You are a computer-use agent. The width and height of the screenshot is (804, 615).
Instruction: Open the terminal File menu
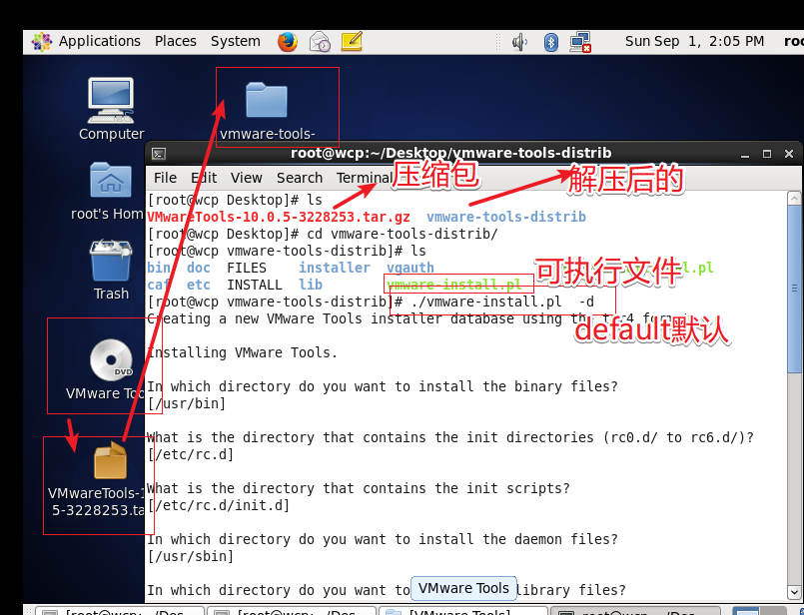tap(165, 178)
